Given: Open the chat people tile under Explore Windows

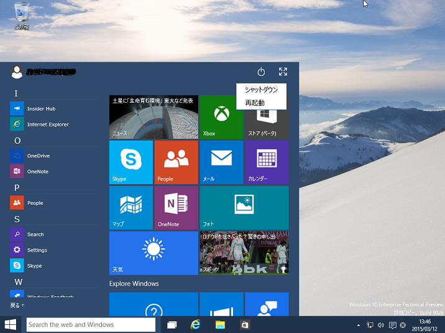Looking at the screenshot, I should coord(267,304).
